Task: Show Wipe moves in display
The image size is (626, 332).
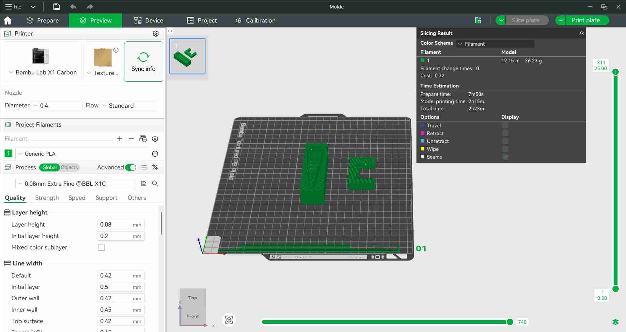Action: click(505, 149)
